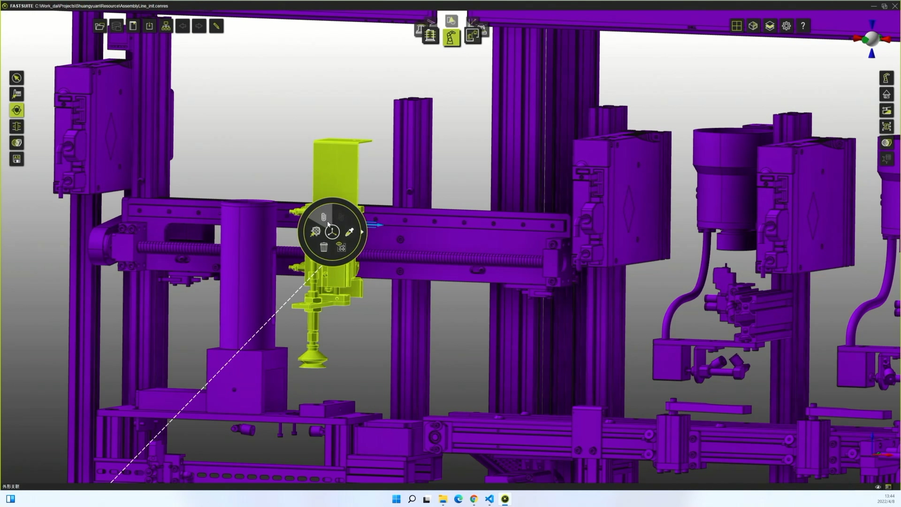901x507 pixels.
Task: Toggle the eye visibility option in radial menu
Action: [x=341, y=246]
